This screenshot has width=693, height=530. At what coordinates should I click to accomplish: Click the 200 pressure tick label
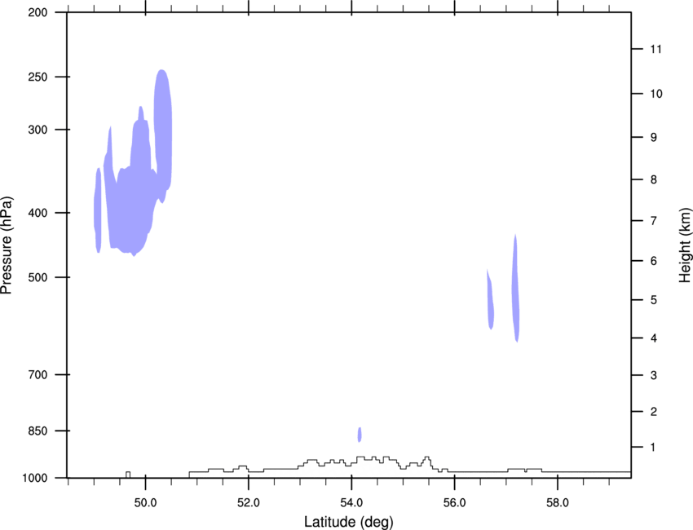click(38, 12)
